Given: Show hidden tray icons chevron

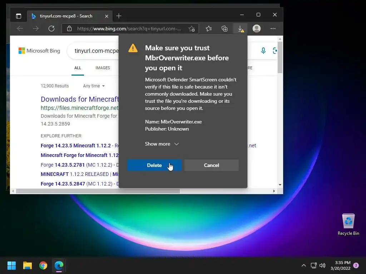Looking at the screenshot, I should click(304, 265).
